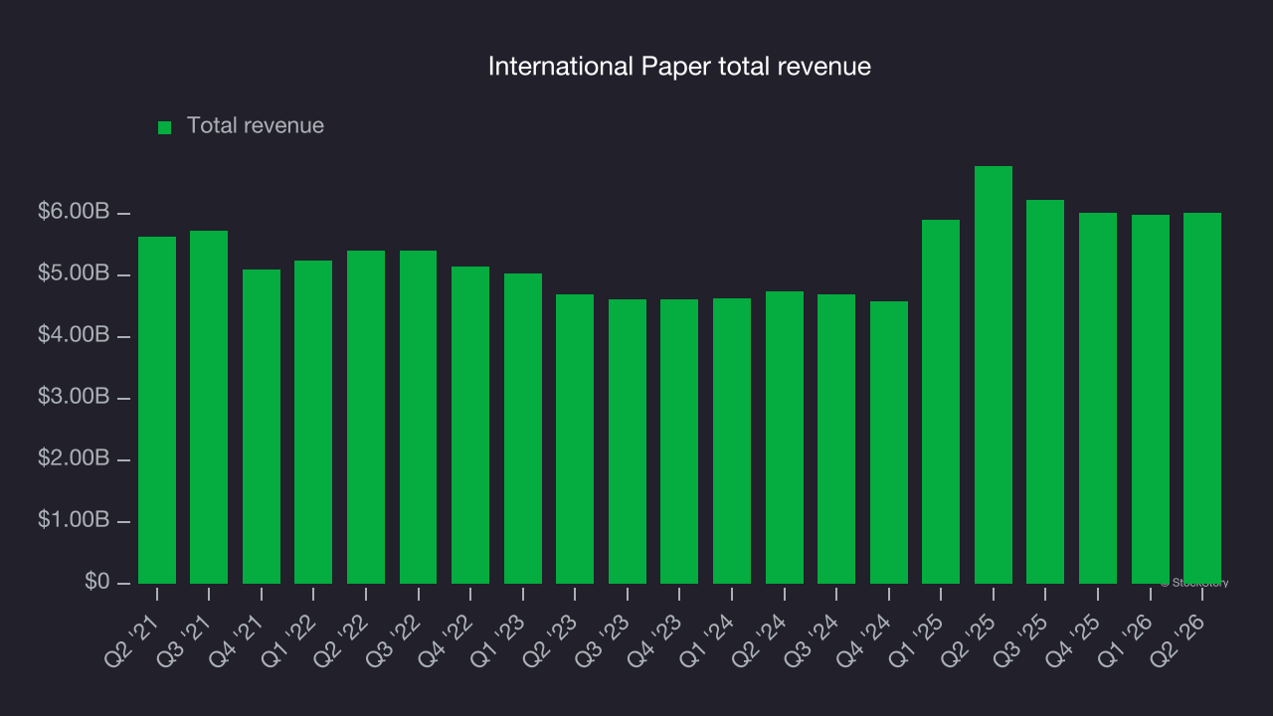Screen dimensions: 1273x716
Task: Click the $3.00B y-axis label
Action: point(74,397)
